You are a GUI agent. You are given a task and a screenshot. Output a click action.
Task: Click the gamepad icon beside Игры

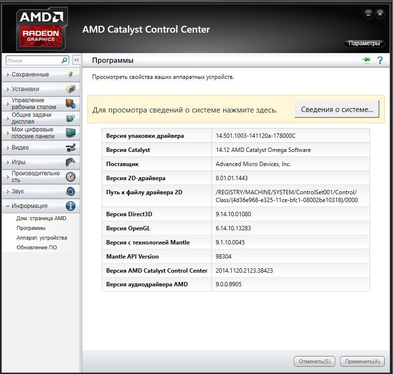click(x=71, y=162)
